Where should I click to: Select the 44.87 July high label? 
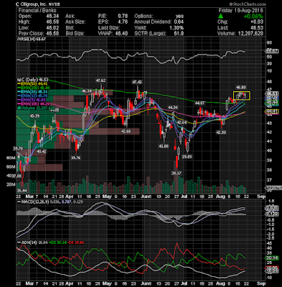click(x=200, y=103)
